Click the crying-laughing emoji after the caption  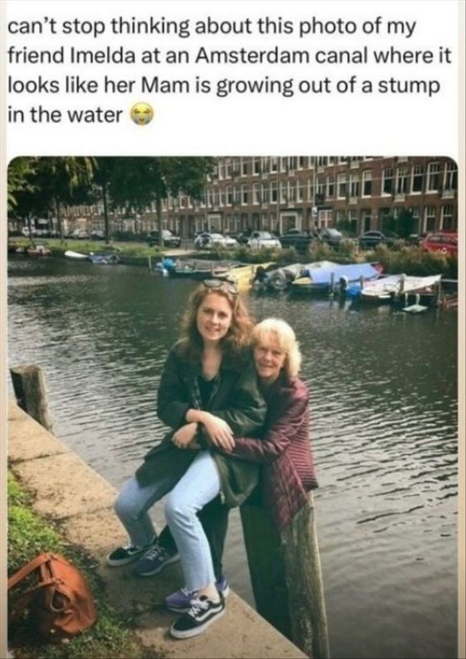pyautogui.click(x=142, y=114)
